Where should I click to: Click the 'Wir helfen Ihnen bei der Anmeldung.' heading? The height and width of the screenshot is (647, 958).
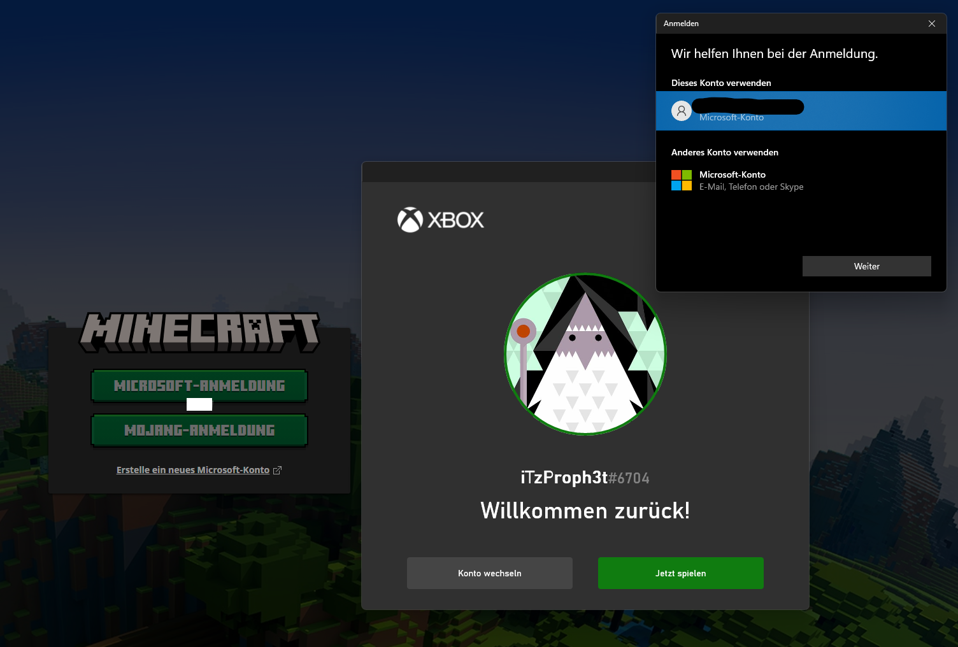point(775,53)
